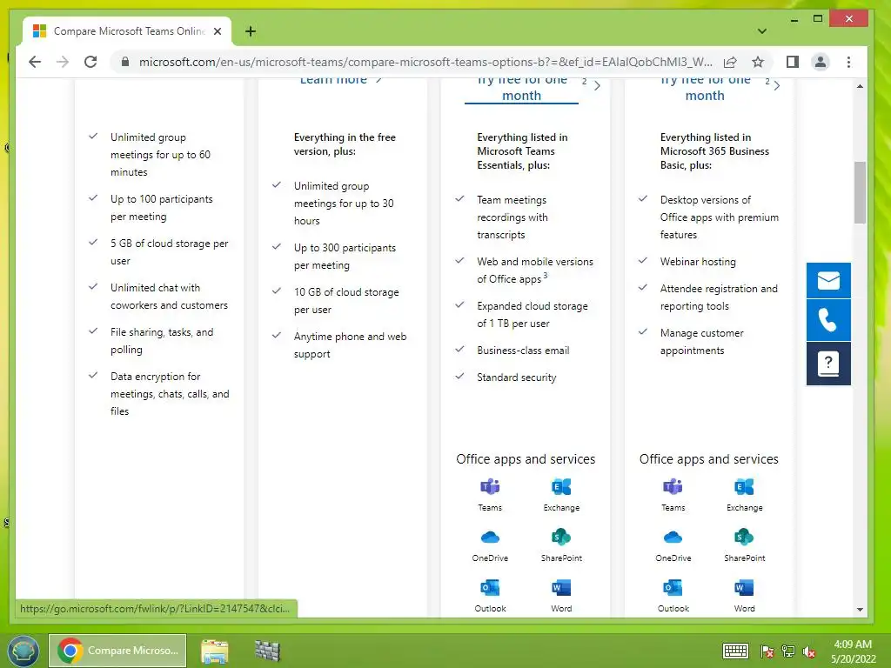Select the Compare Microsoft Teams tab
This screenshot has height=668, width=891.
(x=127, y=31)
